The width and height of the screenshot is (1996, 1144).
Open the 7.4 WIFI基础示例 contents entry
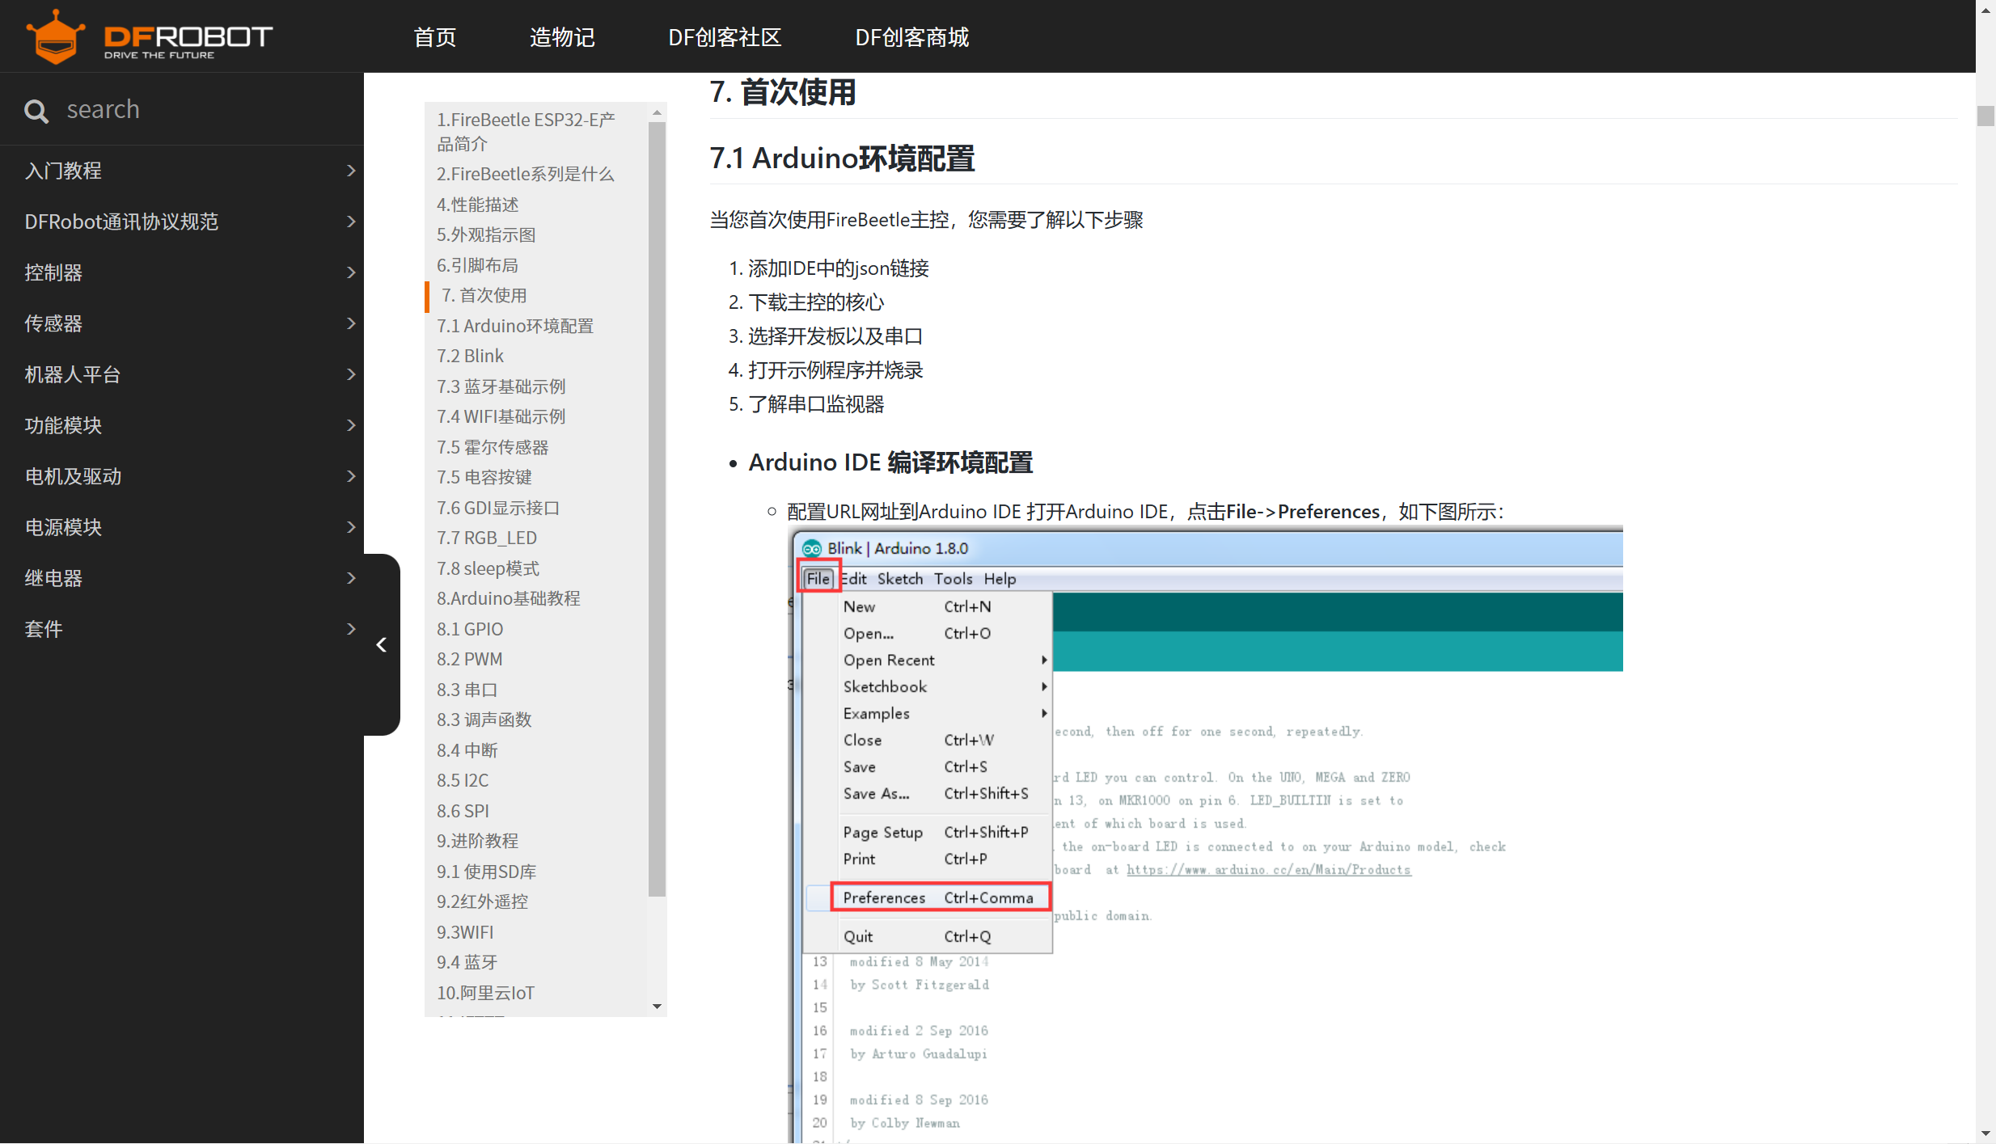click(501, 416)
